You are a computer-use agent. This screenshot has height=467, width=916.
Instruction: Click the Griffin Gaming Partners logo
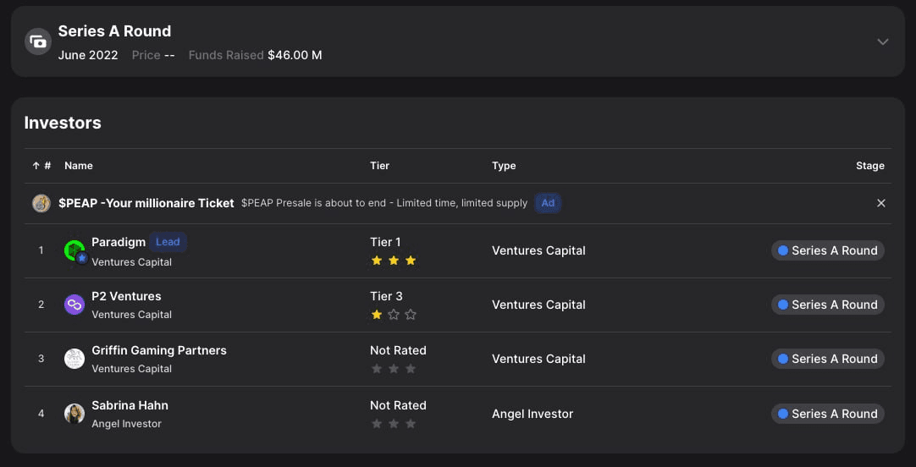pyautogui.click(x=74, y=359)
